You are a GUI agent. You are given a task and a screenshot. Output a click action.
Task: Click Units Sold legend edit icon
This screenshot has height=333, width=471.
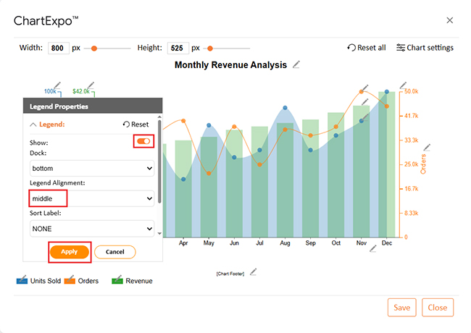tap(22, 280)
